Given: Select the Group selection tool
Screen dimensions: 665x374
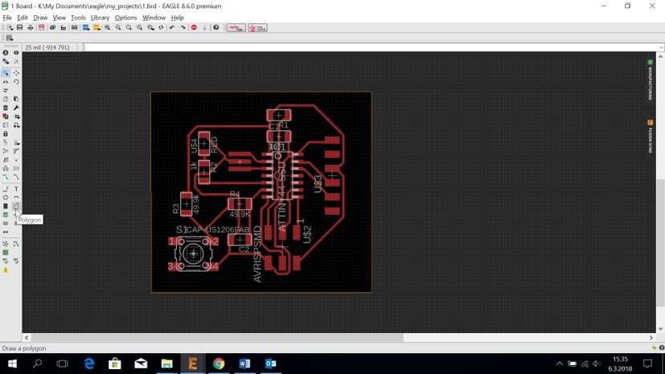Looking at the screenshot, I should tap(6, 73).
